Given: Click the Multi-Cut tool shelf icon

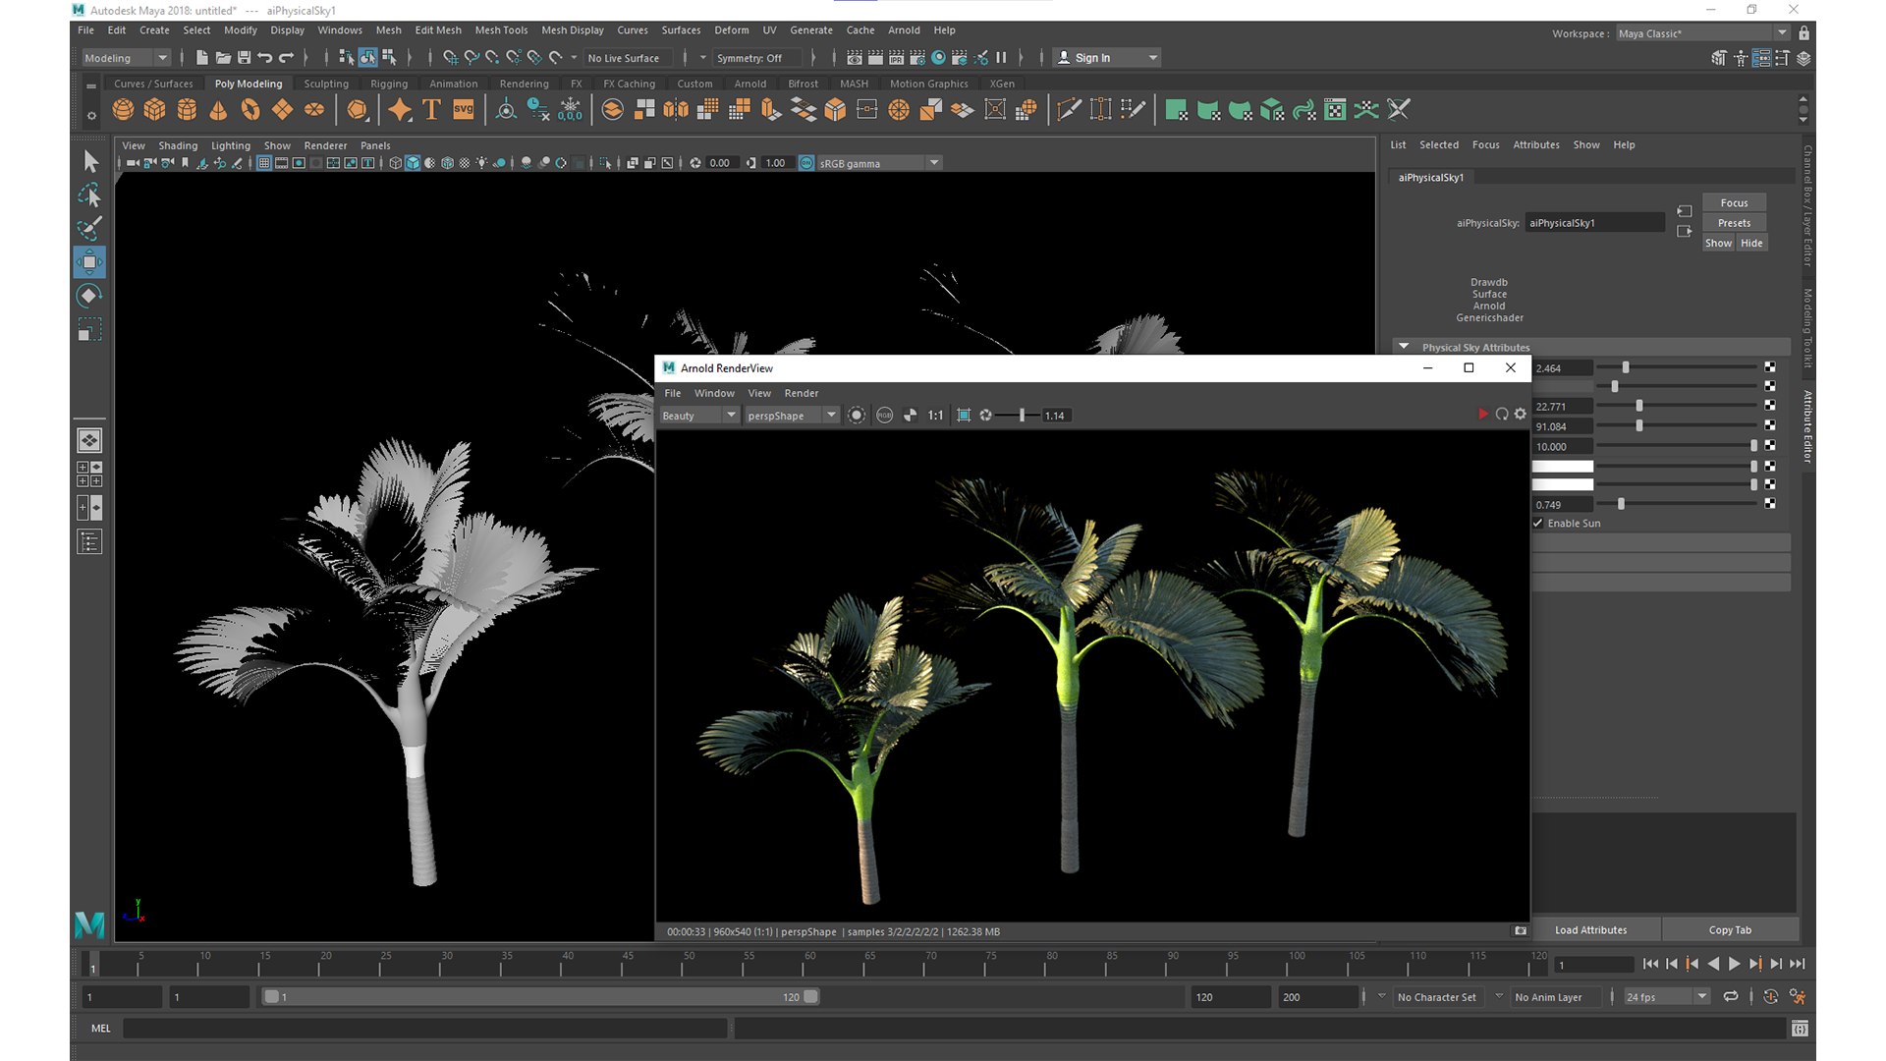Looking at the screenshot, I should tap(1070, 110).
